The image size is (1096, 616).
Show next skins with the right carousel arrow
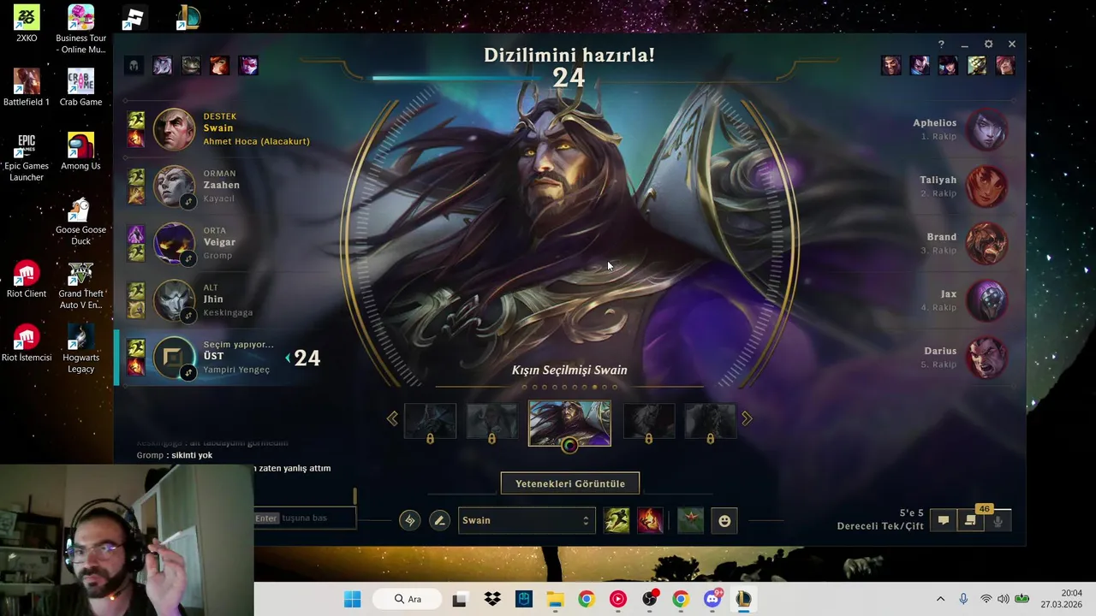pos(747,418)
